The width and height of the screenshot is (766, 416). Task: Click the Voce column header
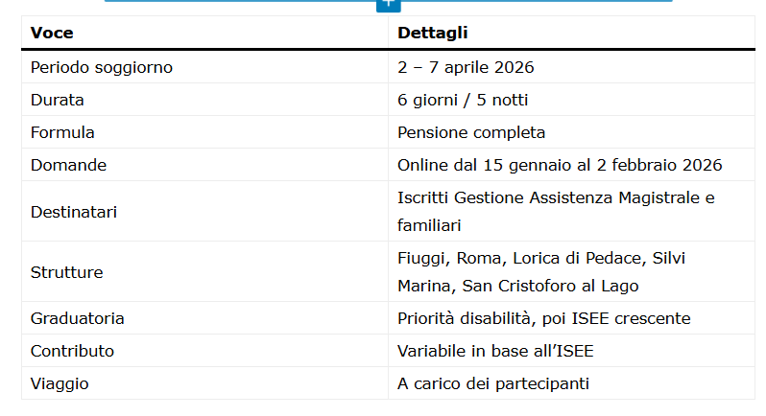pos(52,34)
